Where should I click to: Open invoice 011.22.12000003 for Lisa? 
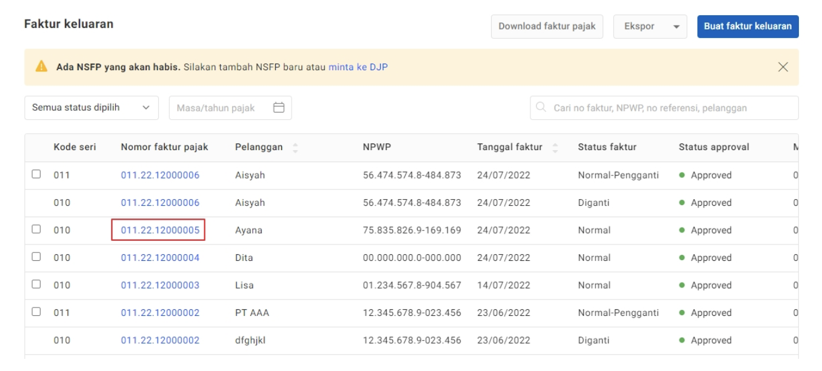point(160,286)
